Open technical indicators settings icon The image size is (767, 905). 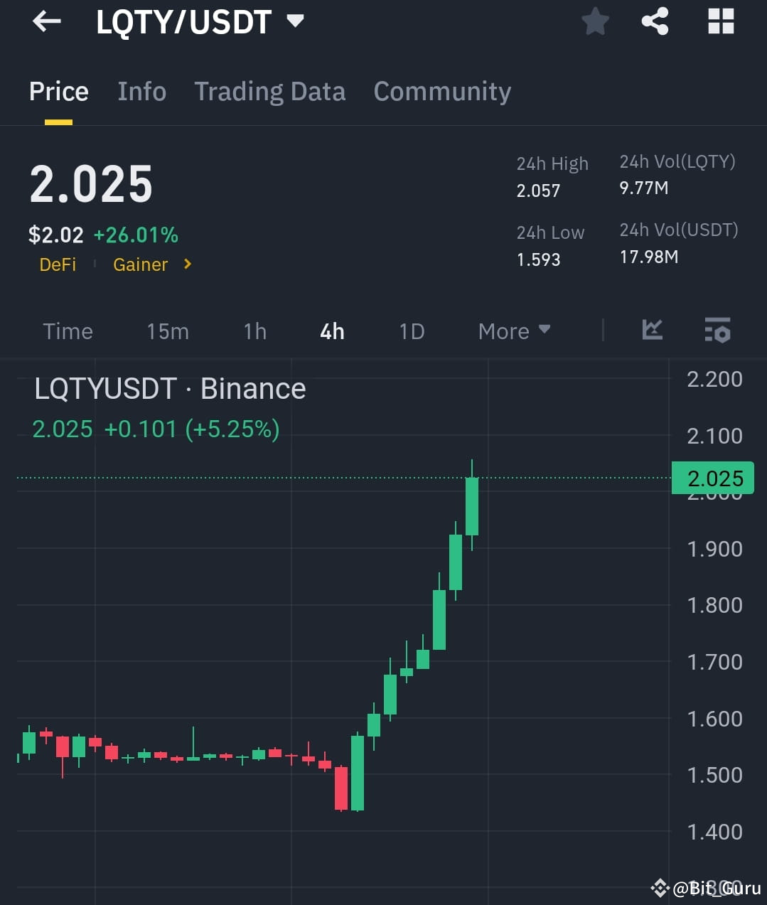pyautogui.click(x=717, y=331)
